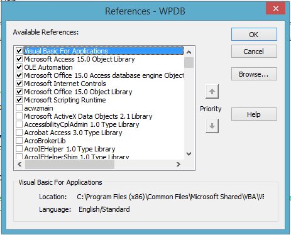Select OLE Automation list entry text
This screenshot has width=291, height=235.
(x=48, y=67)
